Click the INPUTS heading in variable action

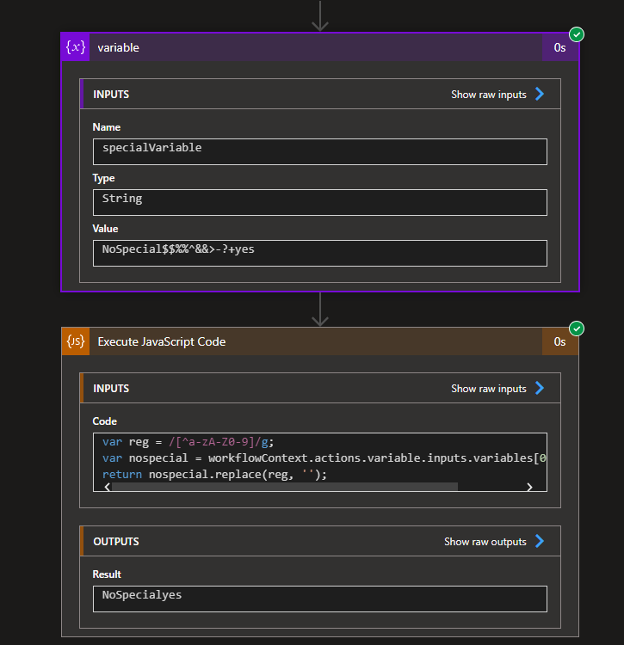click(111, 95)
